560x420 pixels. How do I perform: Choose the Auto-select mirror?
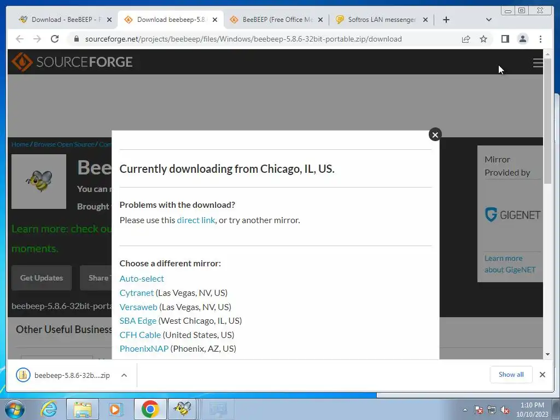(142, 278)
